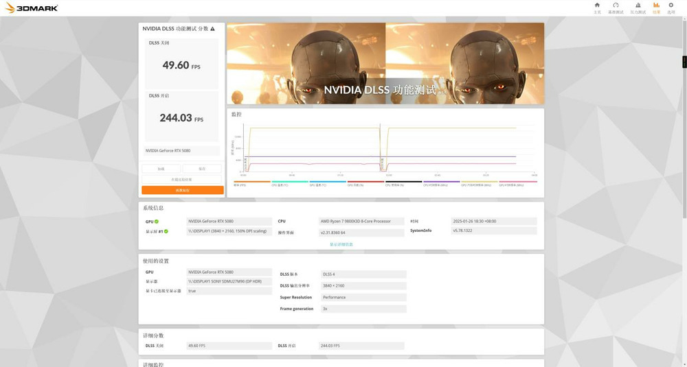Click the orange run again button
This screenshot has height=367, width=687.
click(183, 190)
